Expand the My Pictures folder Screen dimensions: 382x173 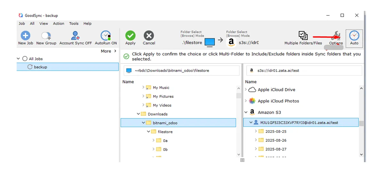[x=143, y=96]
